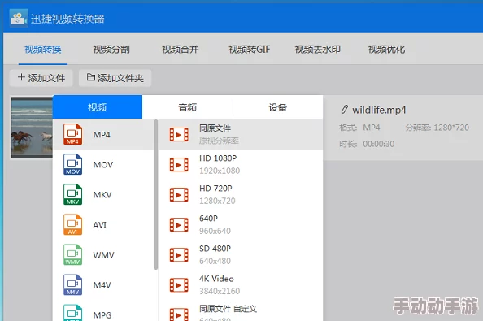Open the 视频转换 tab
483x321 pixels.
[43, 50]
